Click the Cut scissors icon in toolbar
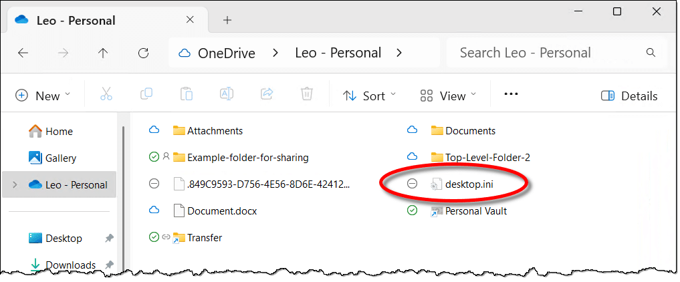 click(106, 95)
